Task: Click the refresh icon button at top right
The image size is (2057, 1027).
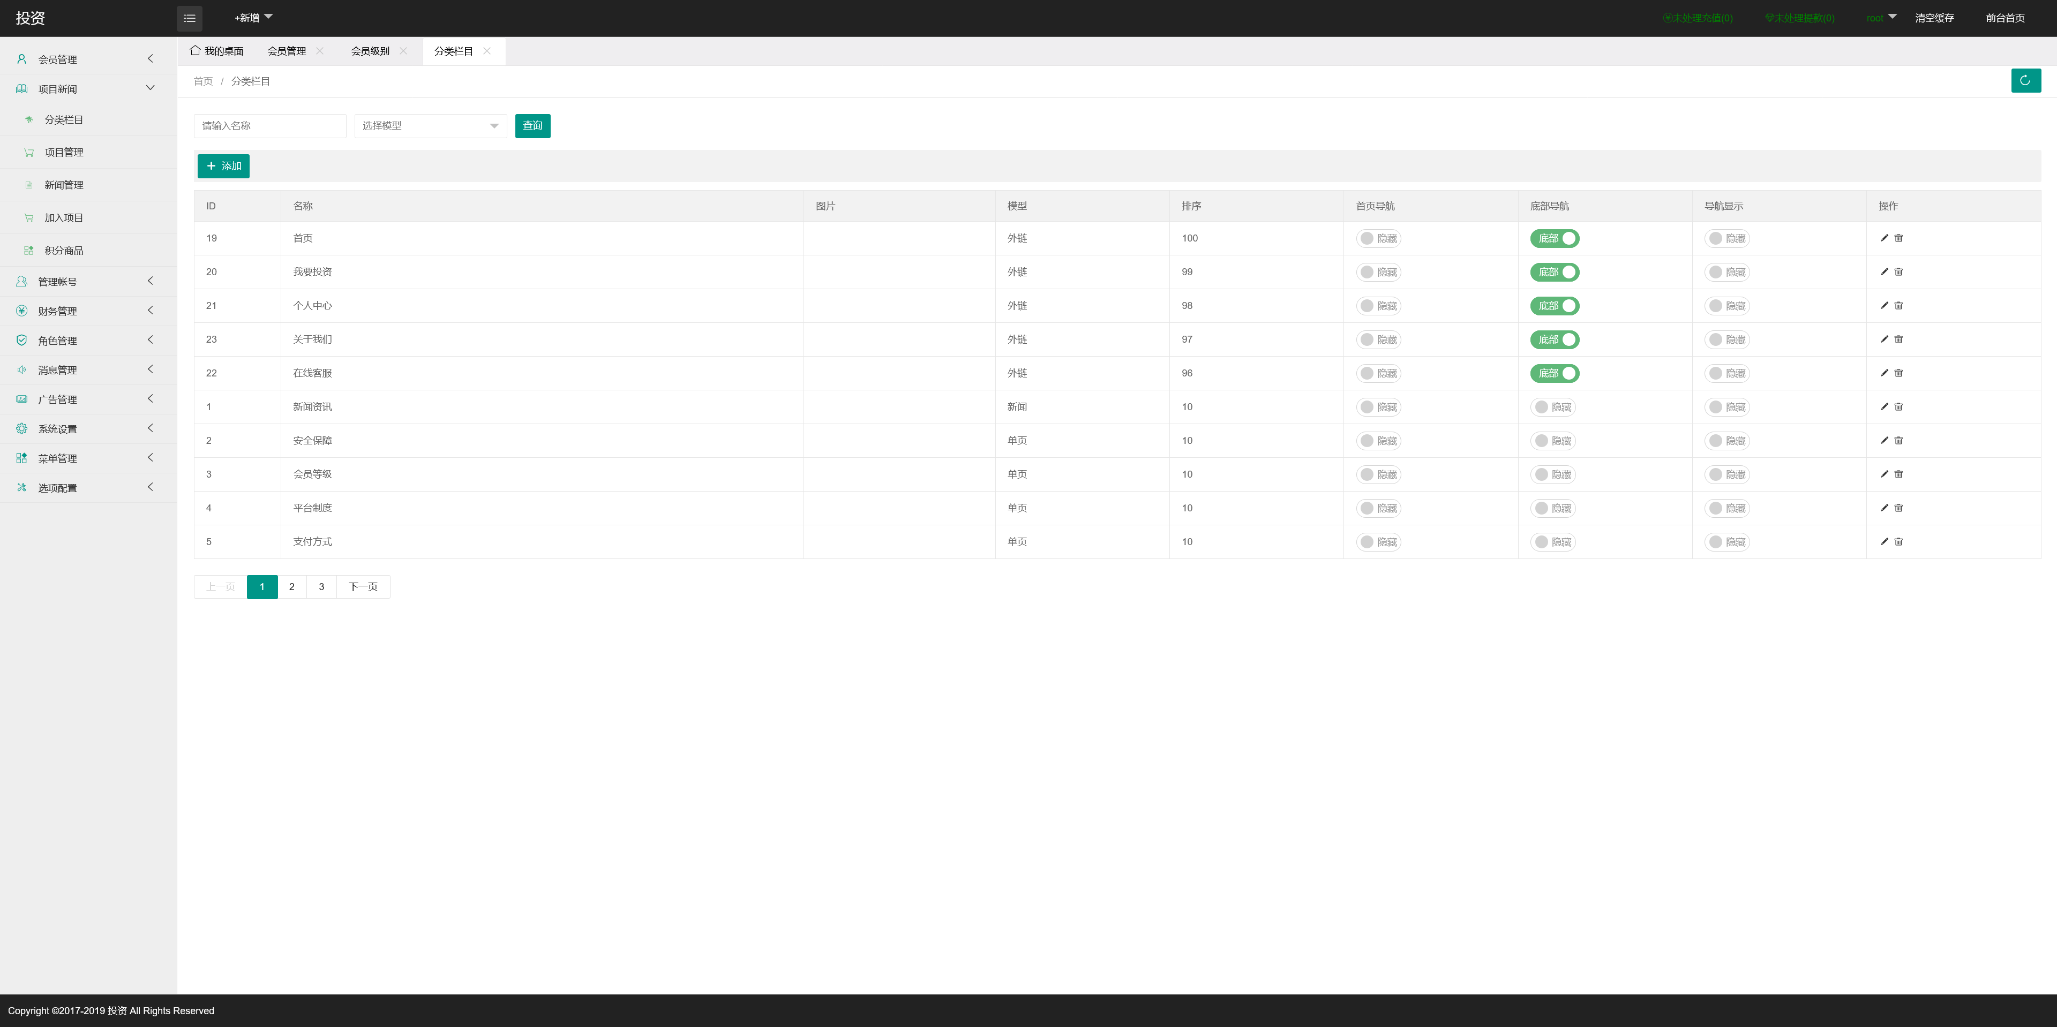Action: (2025, 81)
